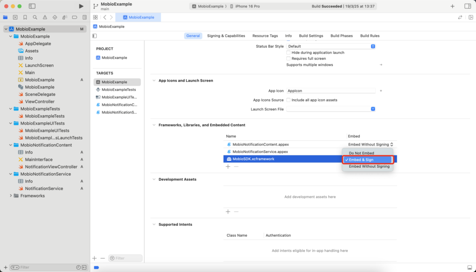The width and height of the screenshot is (476, 272).
Task: Open the Launch Screen File dropdown
Action: [331, 109]
